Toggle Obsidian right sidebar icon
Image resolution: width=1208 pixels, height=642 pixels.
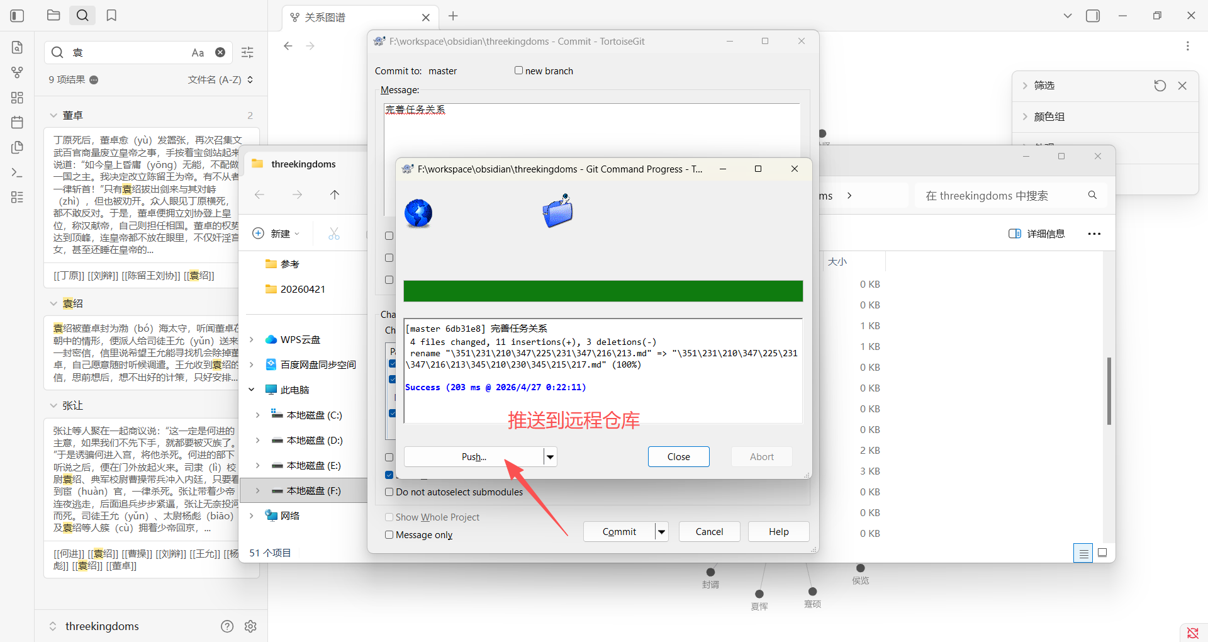click(x=1093, y=16)
